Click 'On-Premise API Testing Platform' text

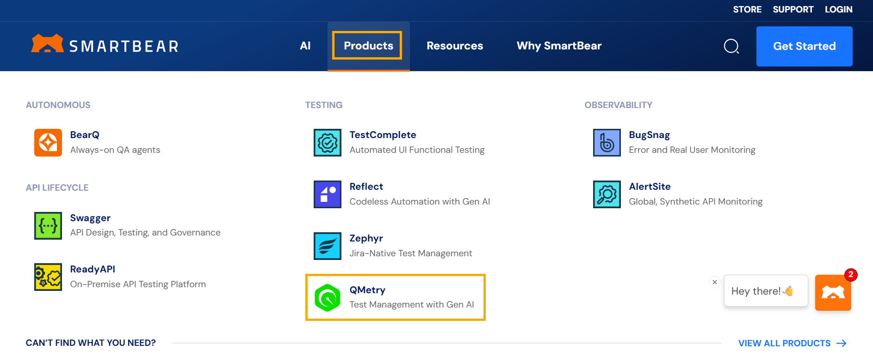(x=138, y=284)
